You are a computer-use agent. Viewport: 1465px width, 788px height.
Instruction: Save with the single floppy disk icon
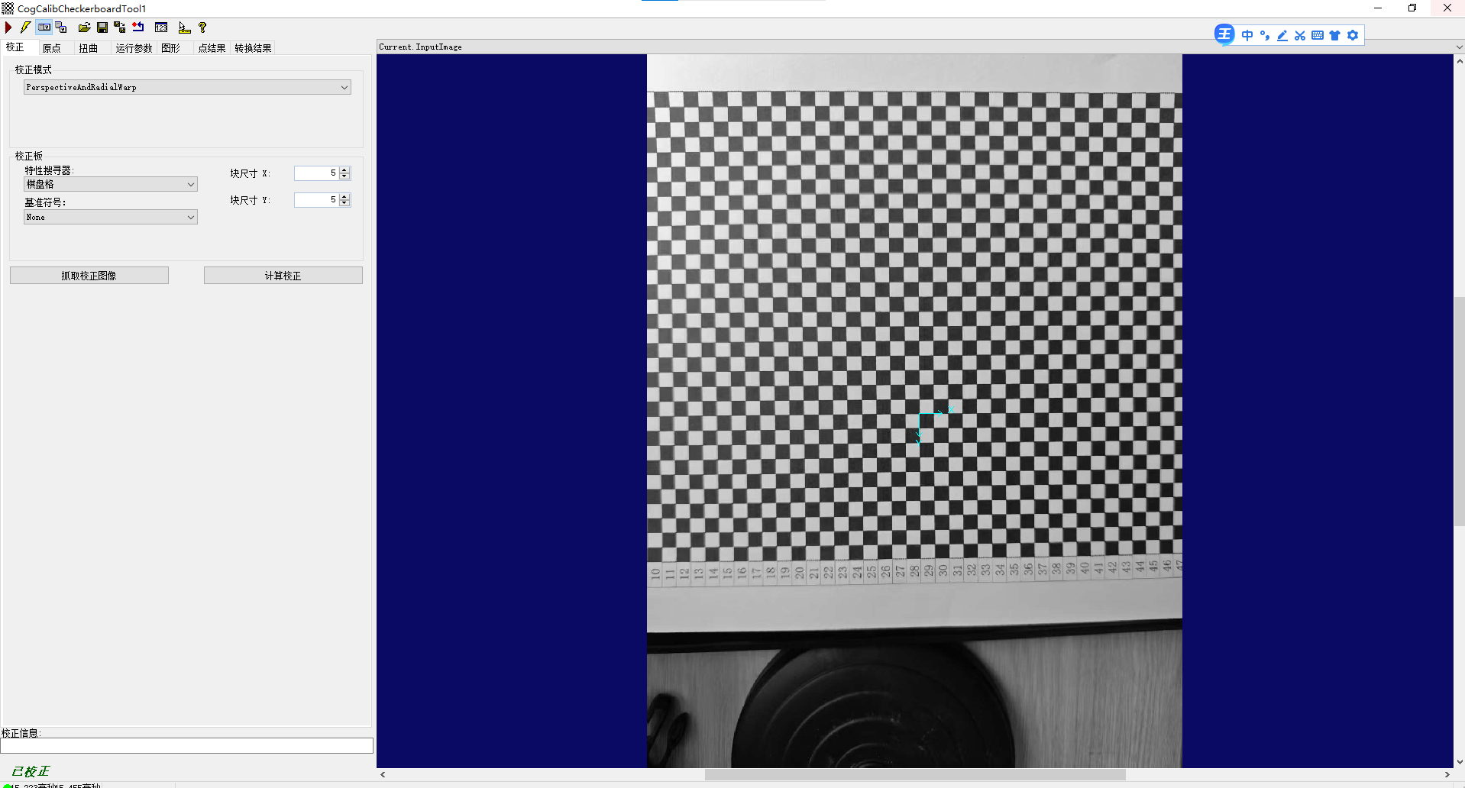point(102,27)
